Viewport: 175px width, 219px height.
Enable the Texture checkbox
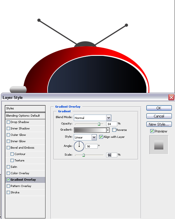[12, 161]
